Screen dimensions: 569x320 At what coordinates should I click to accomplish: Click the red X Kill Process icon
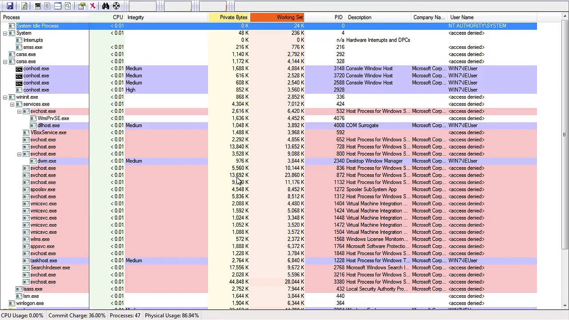[92, 6]
